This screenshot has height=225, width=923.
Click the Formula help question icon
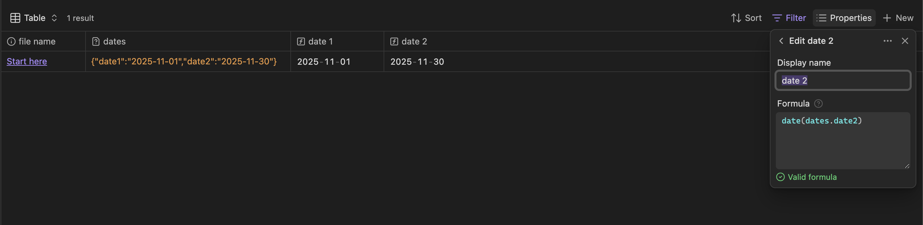[x=818, y=104]
